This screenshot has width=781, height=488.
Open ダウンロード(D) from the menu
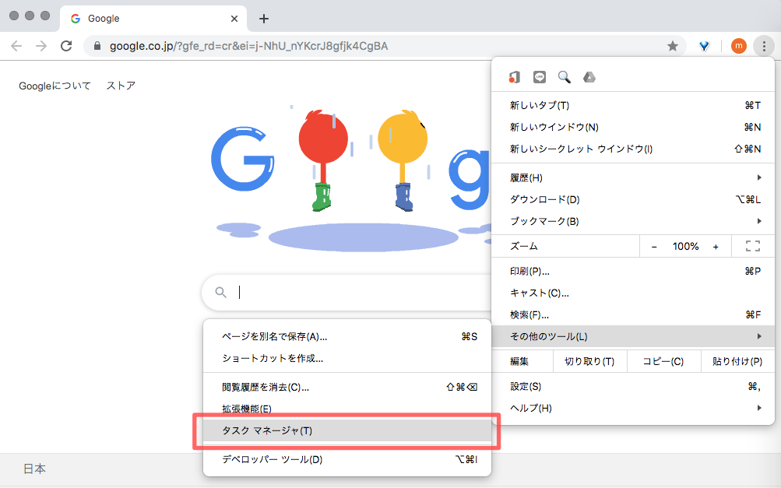click(633, 200)
